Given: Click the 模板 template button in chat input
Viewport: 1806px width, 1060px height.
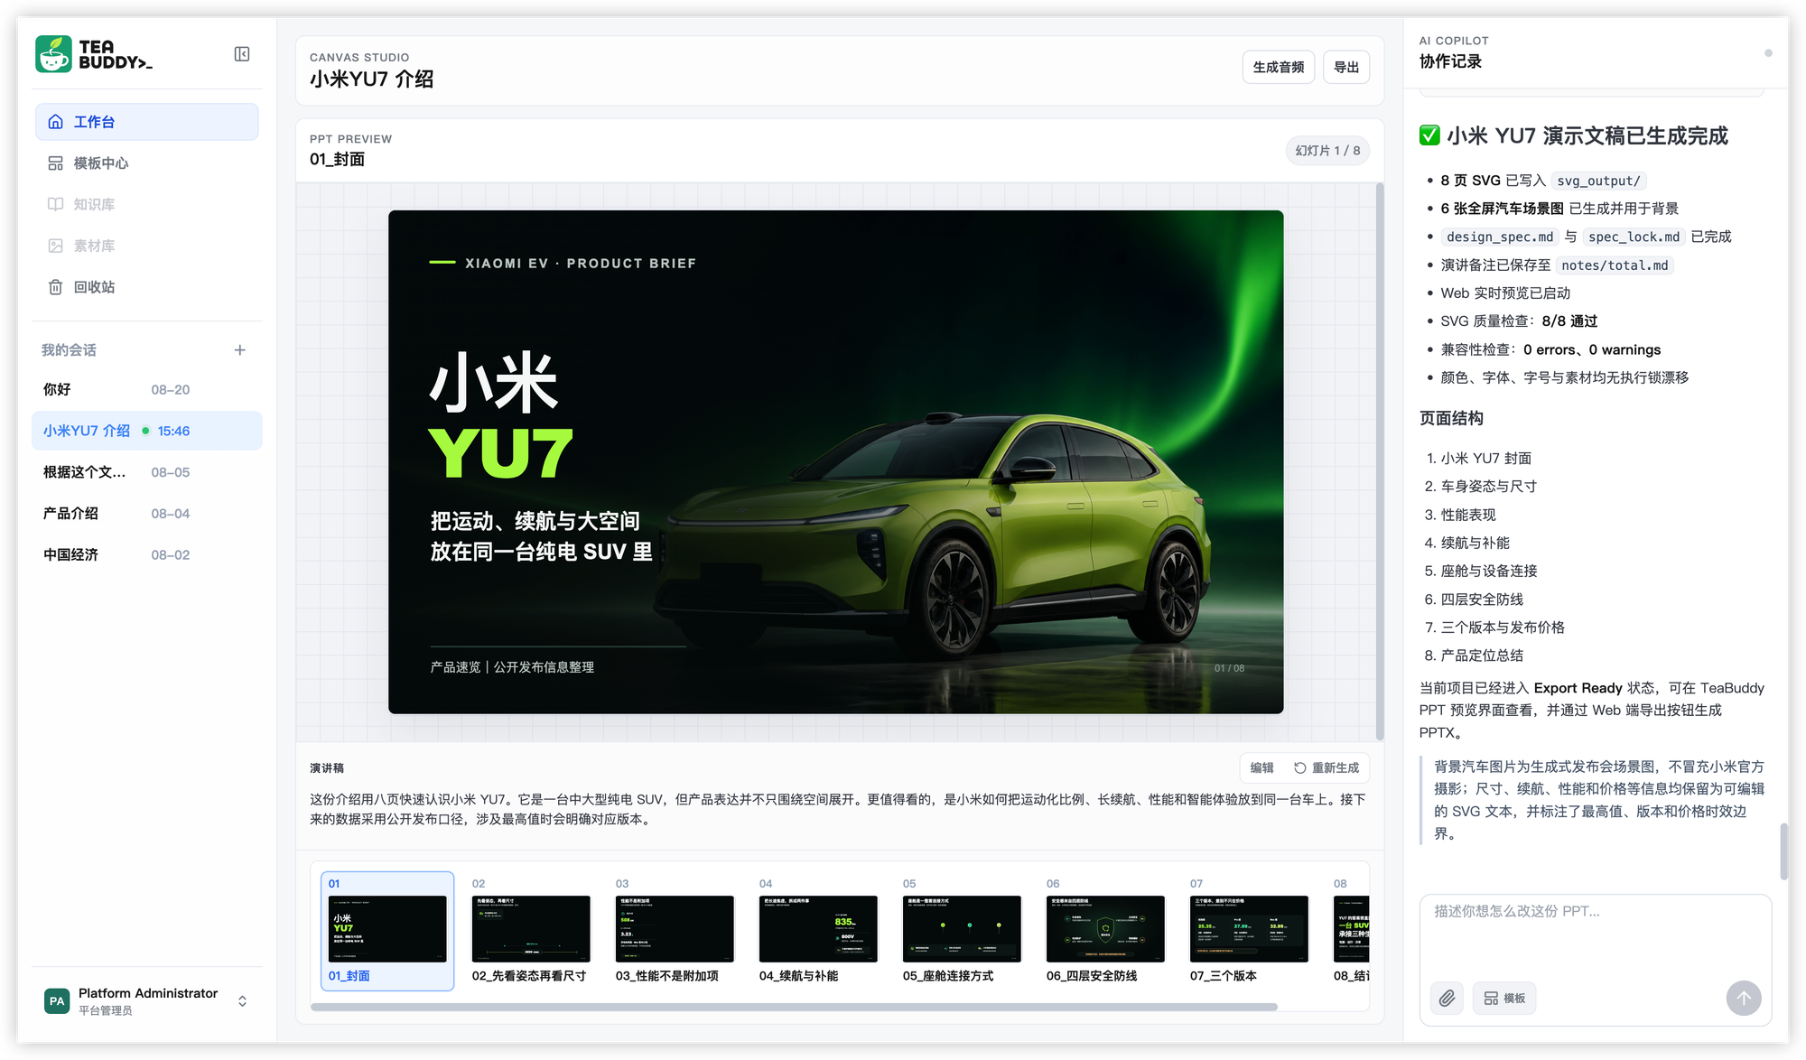Looking at the screenshot, I should click(x=1504, y=999).
